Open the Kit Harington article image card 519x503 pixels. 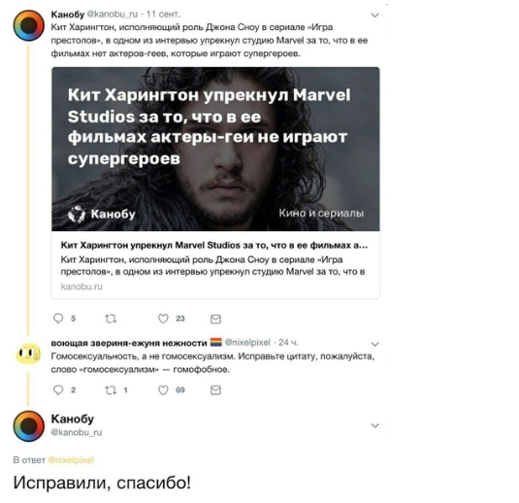click(x=215, y=149)
